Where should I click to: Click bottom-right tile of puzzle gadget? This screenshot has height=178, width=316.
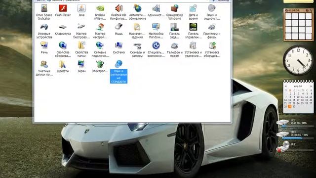click(309, 36)
